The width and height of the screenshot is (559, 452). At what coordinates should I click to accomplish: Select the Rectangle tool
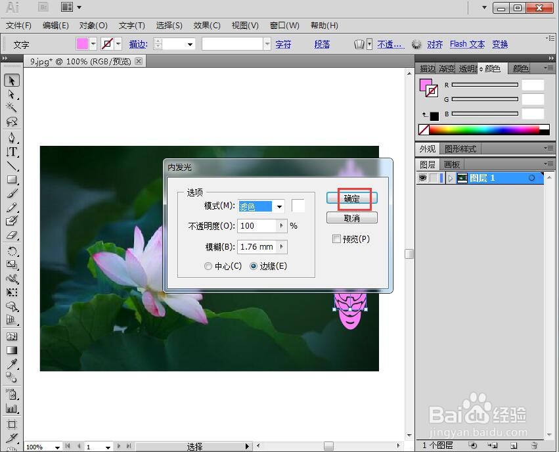[12, 179]
